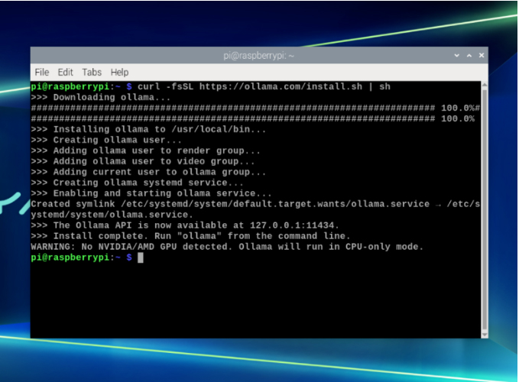This screenshot has height=382, width=519.
Task: Click the terminal vertical scrollbar thumb
Action: [x=485, y=209]
